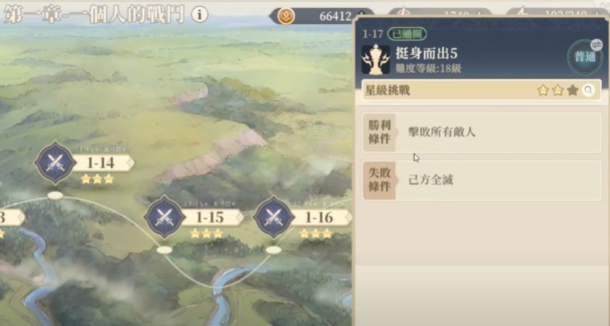Expand the 星級挑戰 star challenge bar
This screenshot has height=326, width=610.
tap(482, 91)
